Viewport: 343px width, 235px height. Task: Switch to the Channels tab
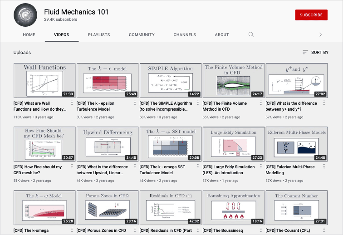tap(185, 35)
